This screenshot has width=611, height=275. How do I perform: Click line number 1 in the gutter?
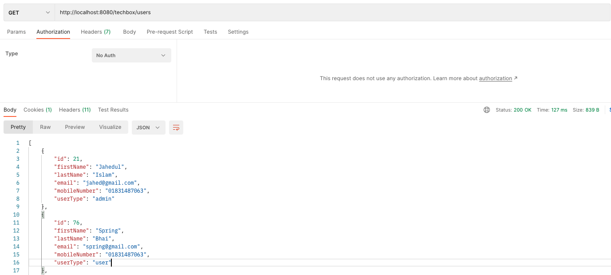(x=18, y=143)
